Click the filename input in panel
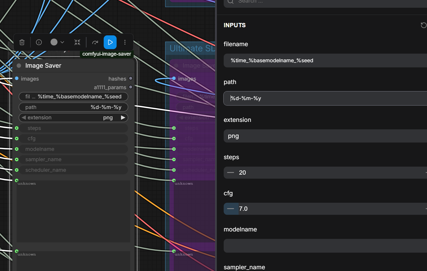This screenshot has width=427, height=271. pos(325,61)
